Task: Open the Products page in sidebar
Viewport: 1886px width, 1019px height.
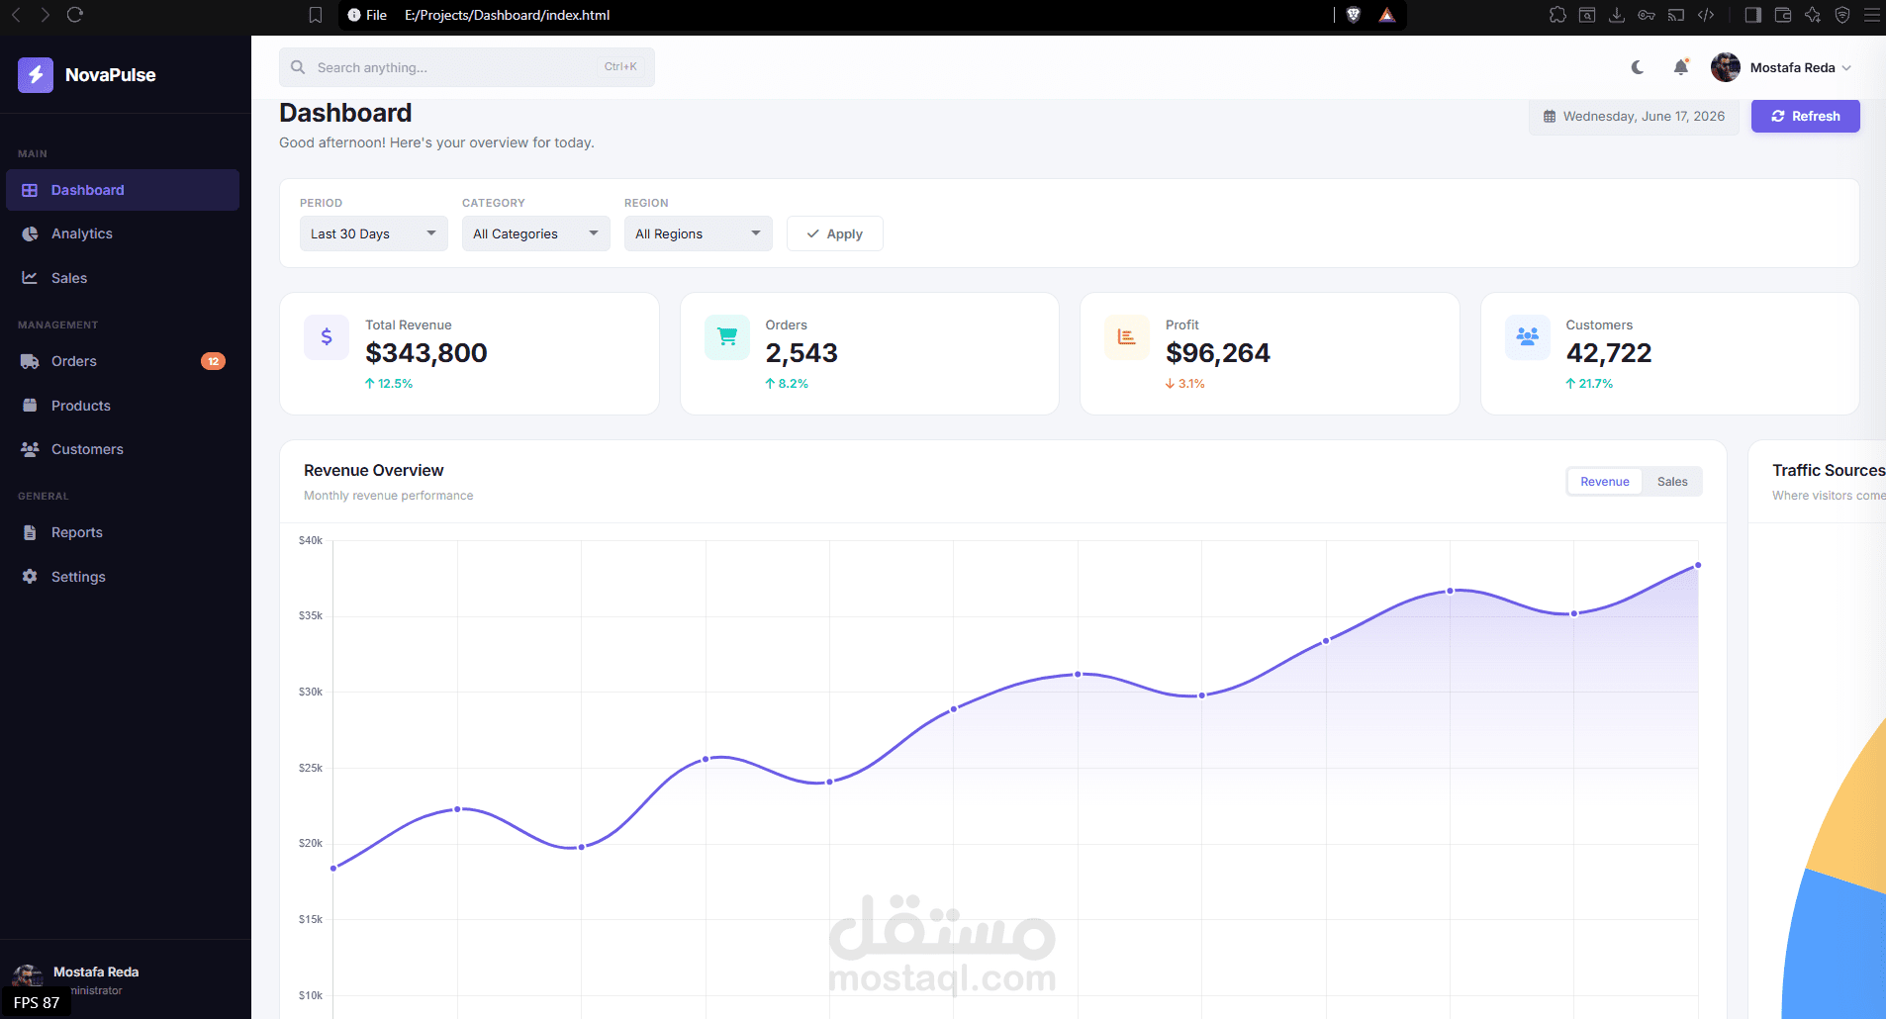Action: (123, 406)
